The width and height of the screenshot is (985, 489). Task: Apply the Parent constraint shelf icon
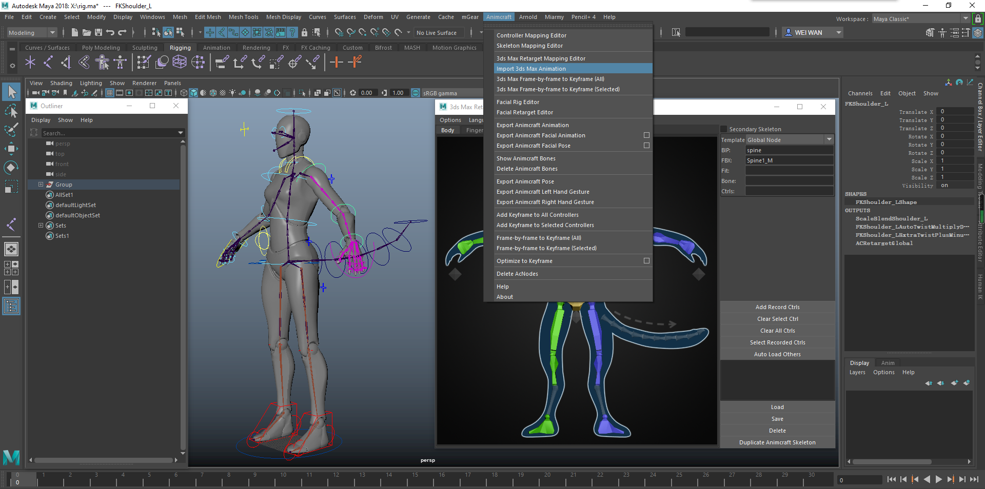click(x=222, y=63)
